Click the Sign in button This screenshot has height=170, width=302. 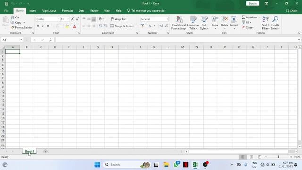click(x=252, y=3)
